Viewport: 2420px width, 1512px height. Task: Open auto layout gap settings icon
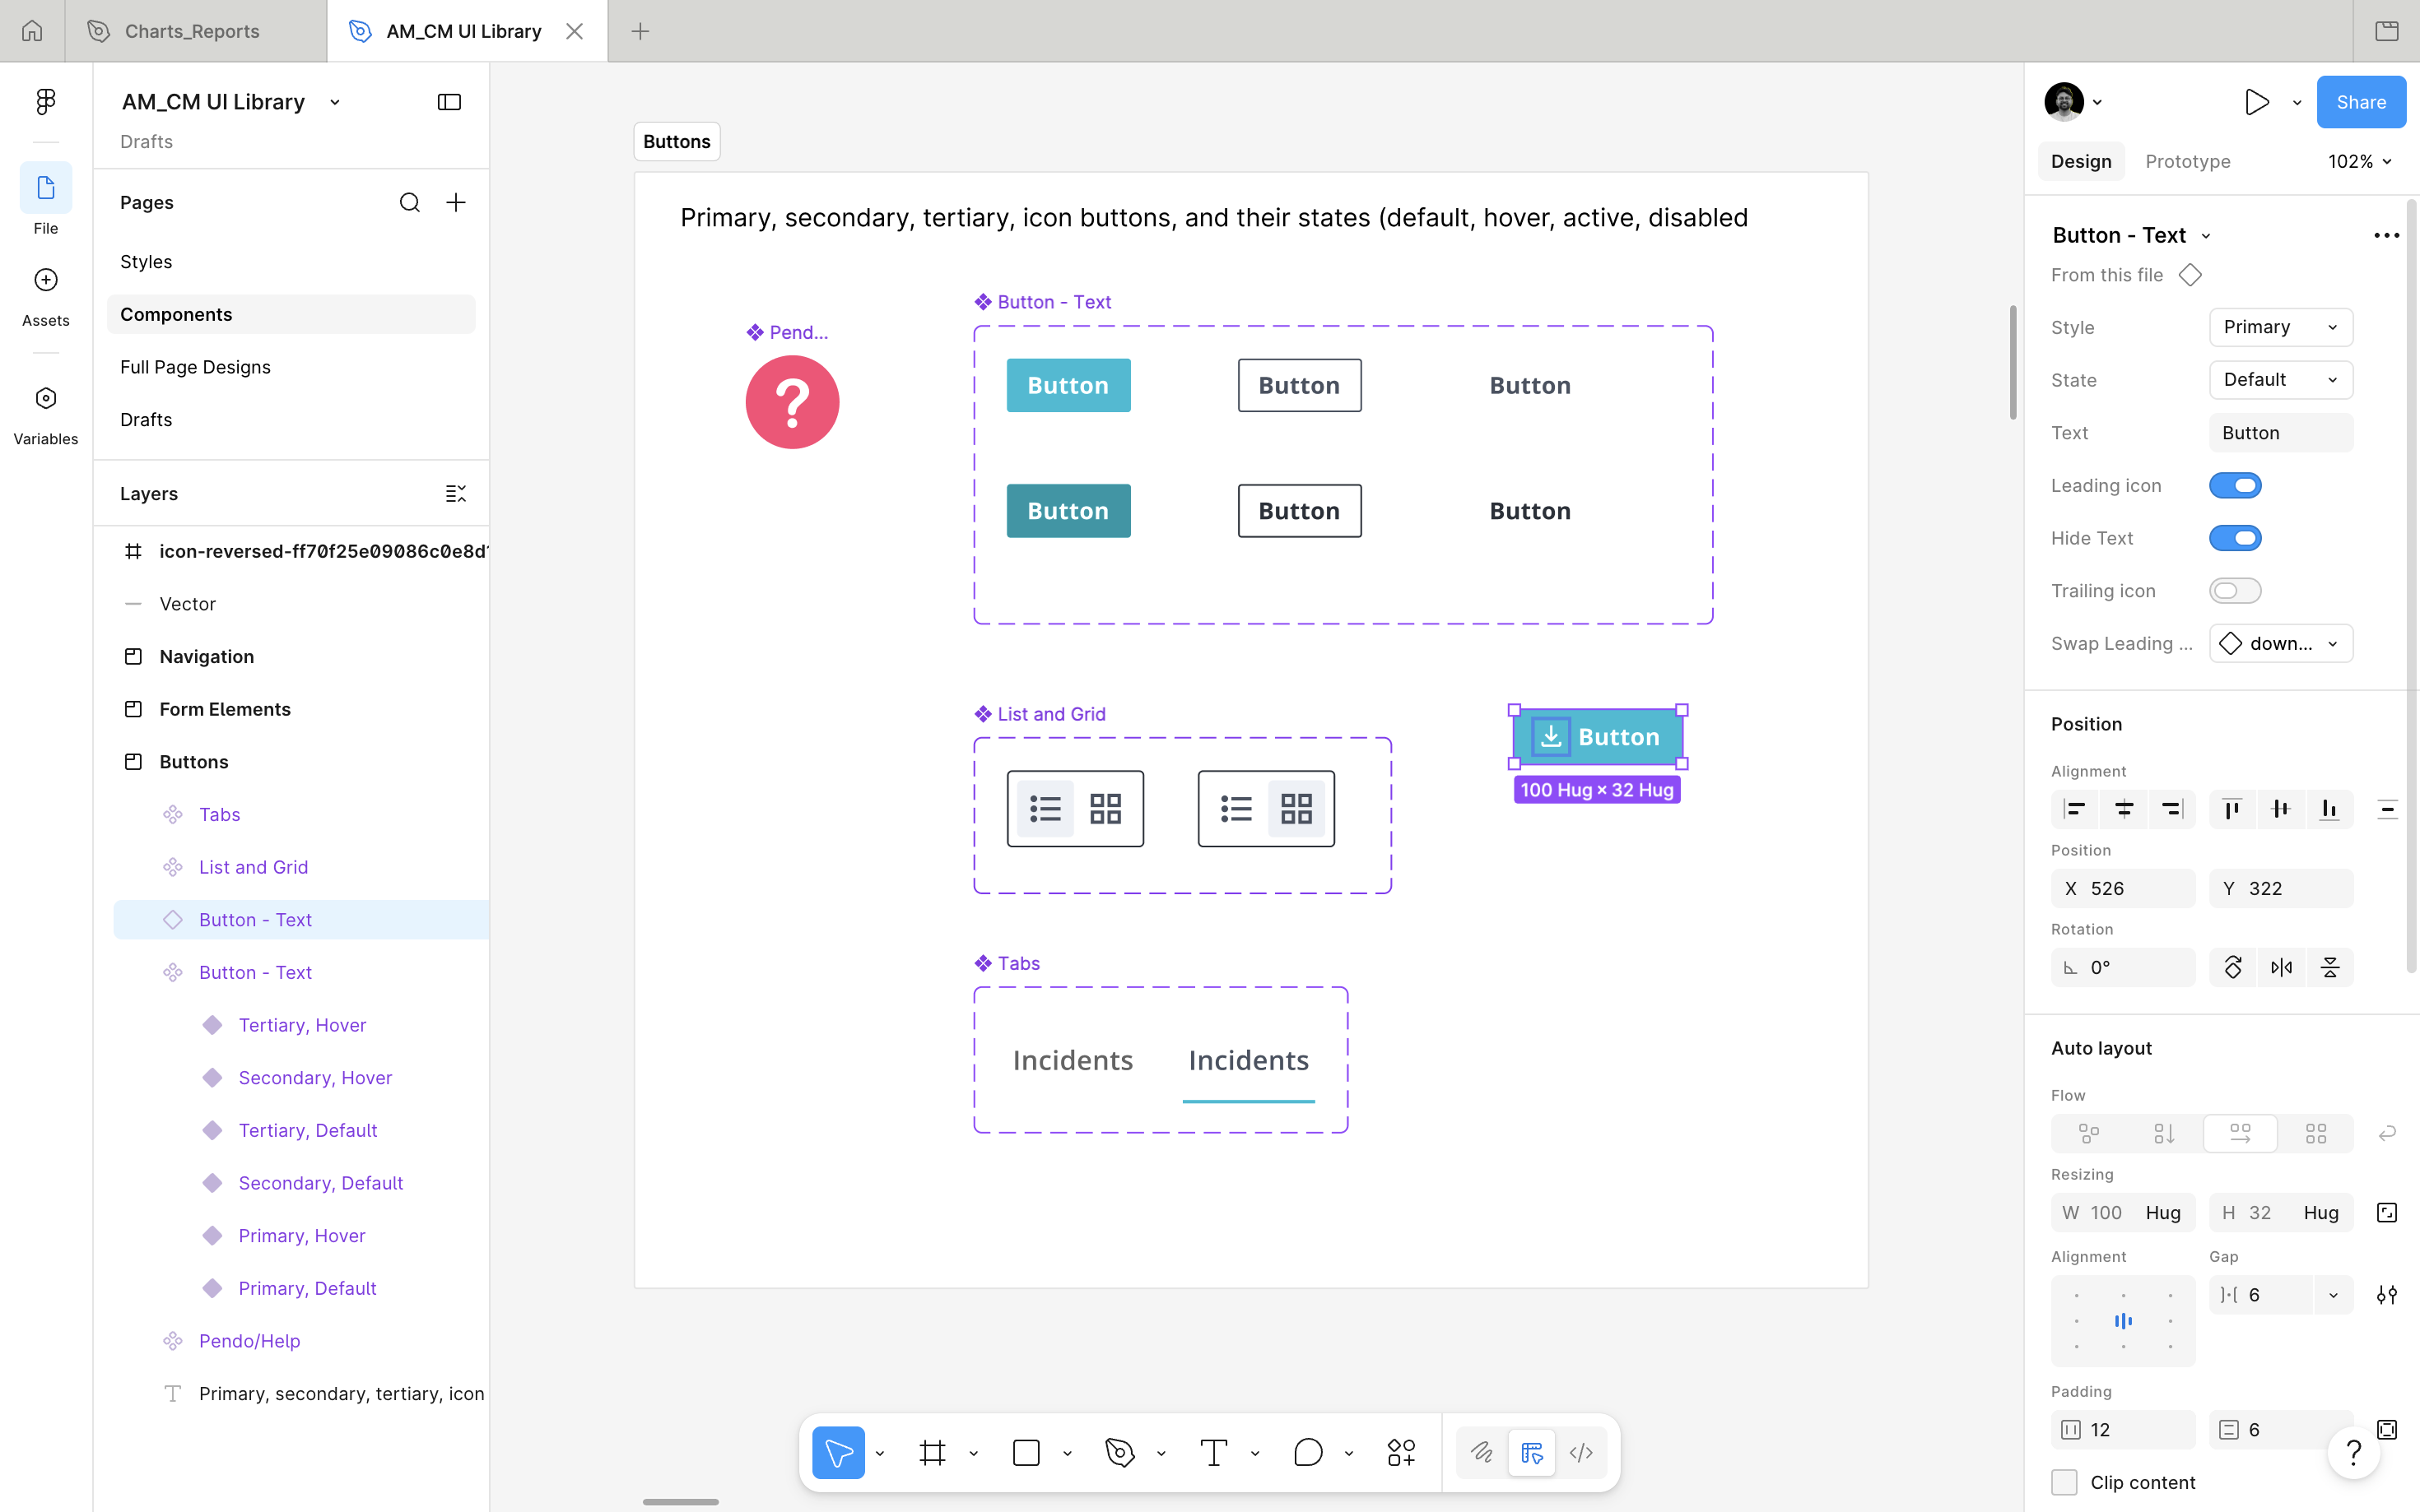(2387, 1295)
